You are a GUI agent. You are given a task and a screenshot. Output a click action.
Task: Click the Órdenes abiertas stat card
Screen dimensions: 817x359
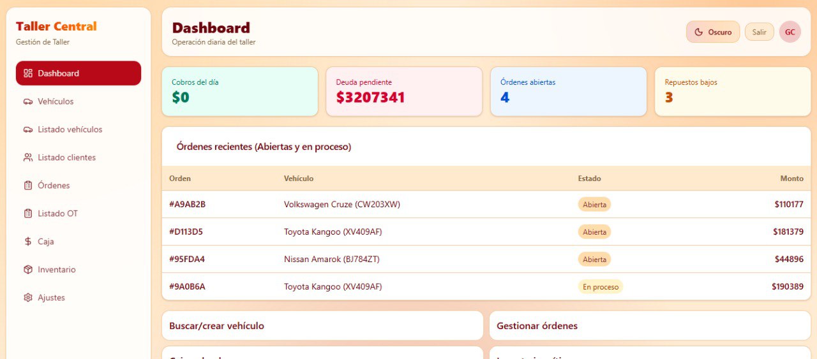click(568, 92)
